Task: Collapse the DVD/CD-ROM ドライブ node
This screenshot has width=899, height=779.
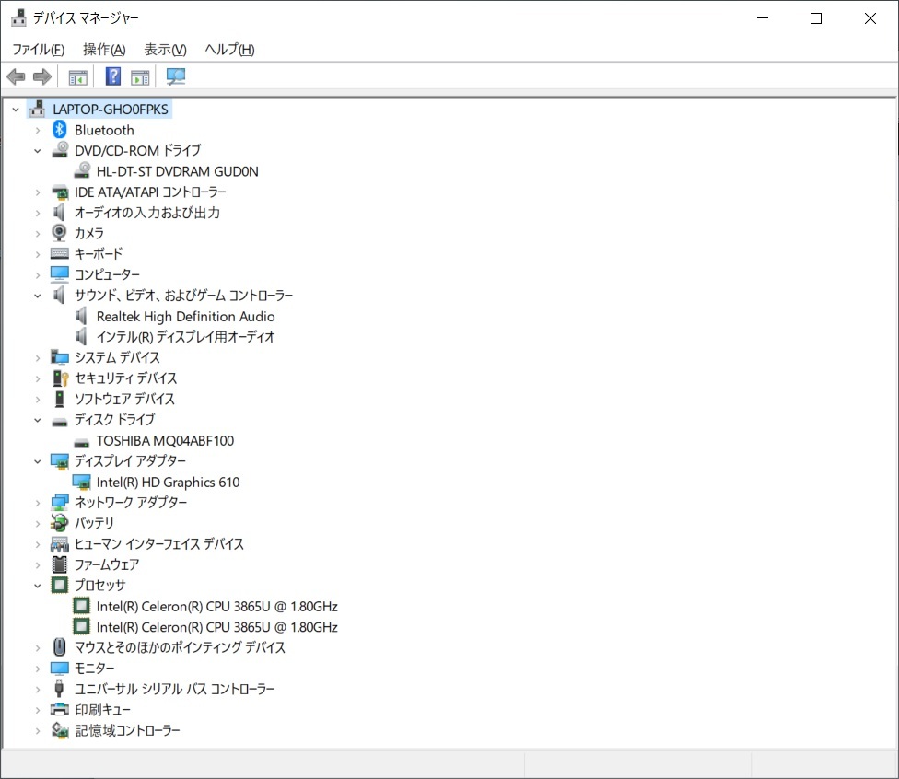Action: [37, 151]
